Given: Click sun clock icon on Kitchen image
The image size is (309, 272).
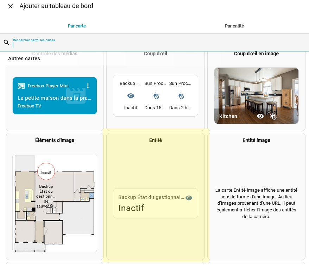Looking at the screenshot, I should (273, 116).
